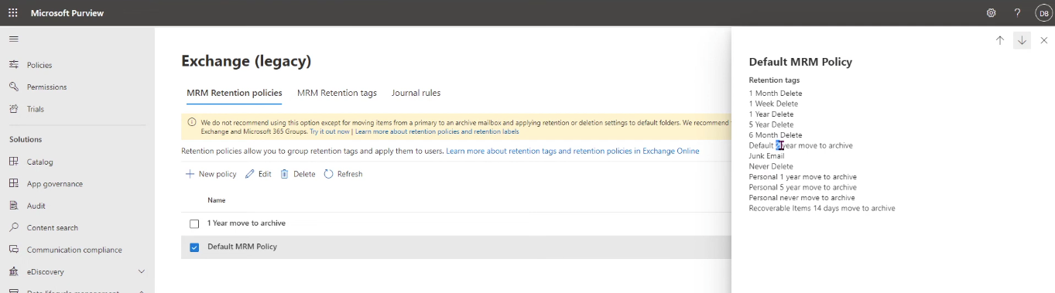The image size is (1055, 293).
Task: Click the New policy toolbar button
Action: 211,174
